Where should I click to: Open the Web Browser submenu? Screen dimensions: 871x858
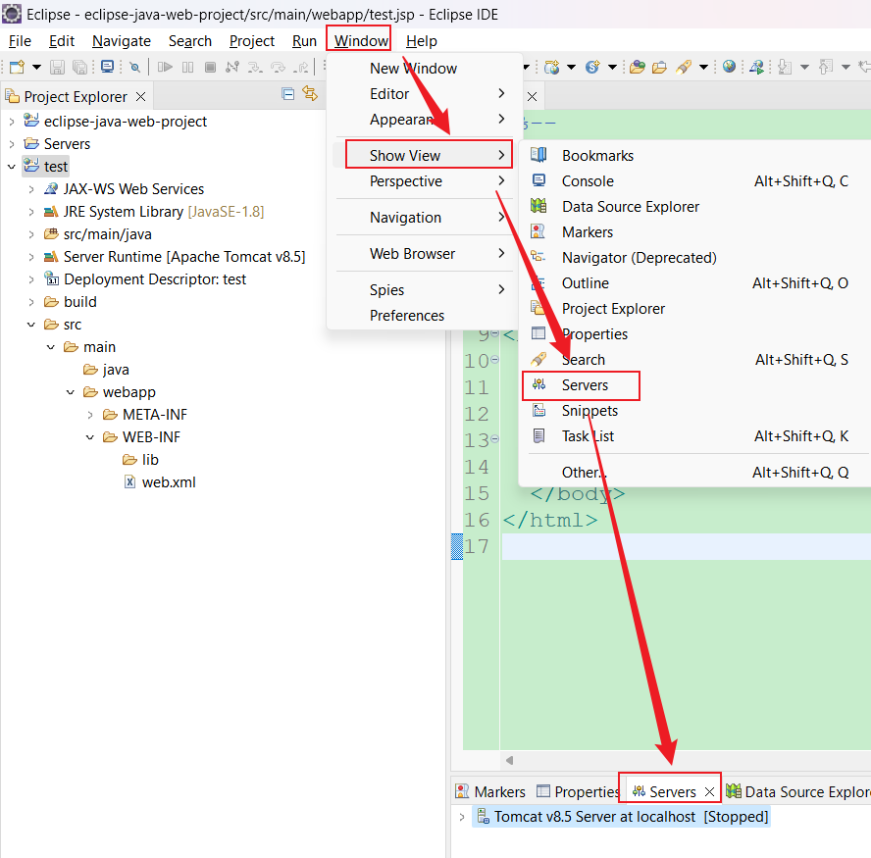coord(425,254)
